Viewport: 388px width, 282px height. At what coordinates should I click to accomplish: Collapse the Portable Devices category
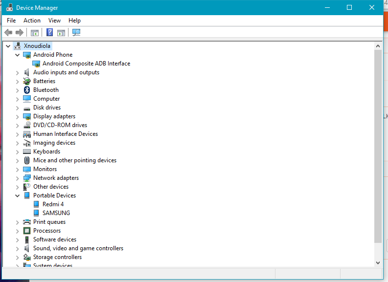(18, 195)
